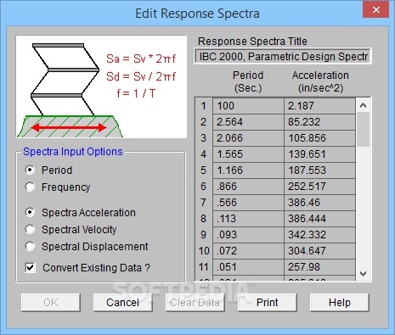
Task: Click the Cancel button
Action: pos(123,303)
